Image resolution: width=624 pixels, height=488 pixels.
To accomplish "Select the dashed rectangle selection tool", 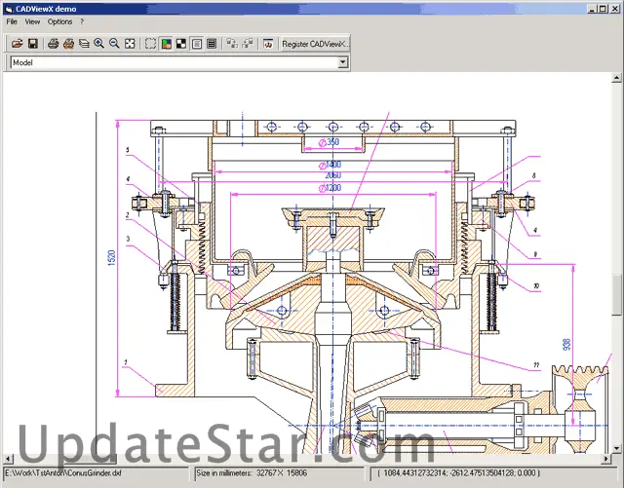I will pos(150,44).
